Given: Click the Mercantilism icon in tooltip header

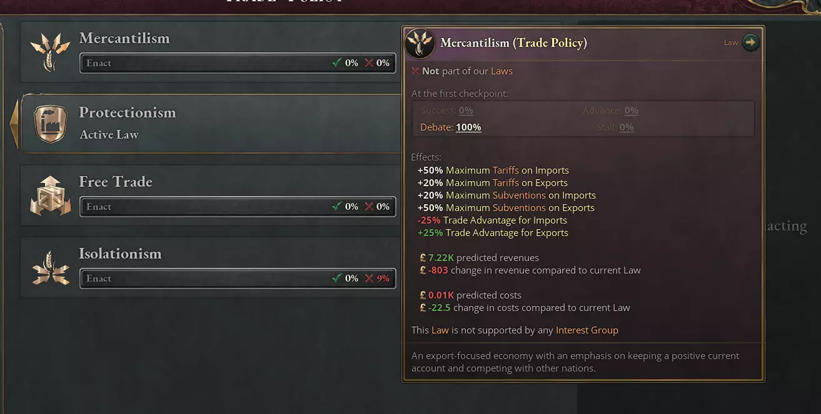Looking at the screenshot, I should tap(421, 43).
